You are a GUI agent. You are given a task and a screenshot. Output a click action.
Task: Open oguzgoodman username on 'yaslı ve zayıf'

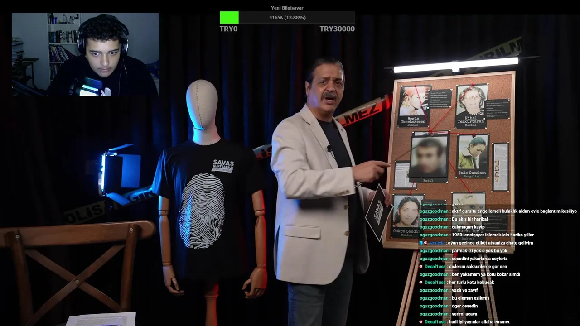[x=434, y=290]
